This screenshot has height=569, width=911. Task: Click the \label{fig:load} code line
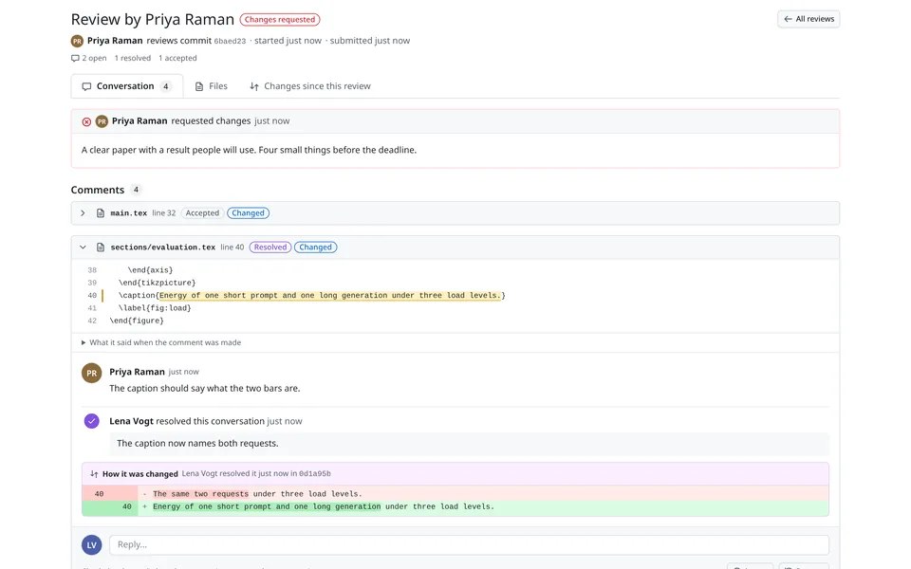tap(155, 308)
